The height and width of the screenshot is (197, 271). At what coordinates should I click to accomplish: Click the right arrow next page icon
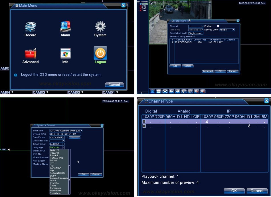click(177, 91)
